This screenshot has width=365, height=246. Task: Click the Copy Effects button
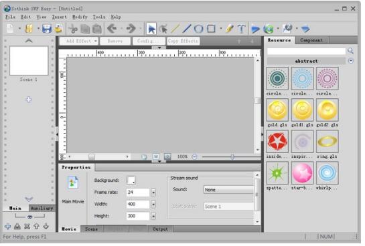click(183, 41)
